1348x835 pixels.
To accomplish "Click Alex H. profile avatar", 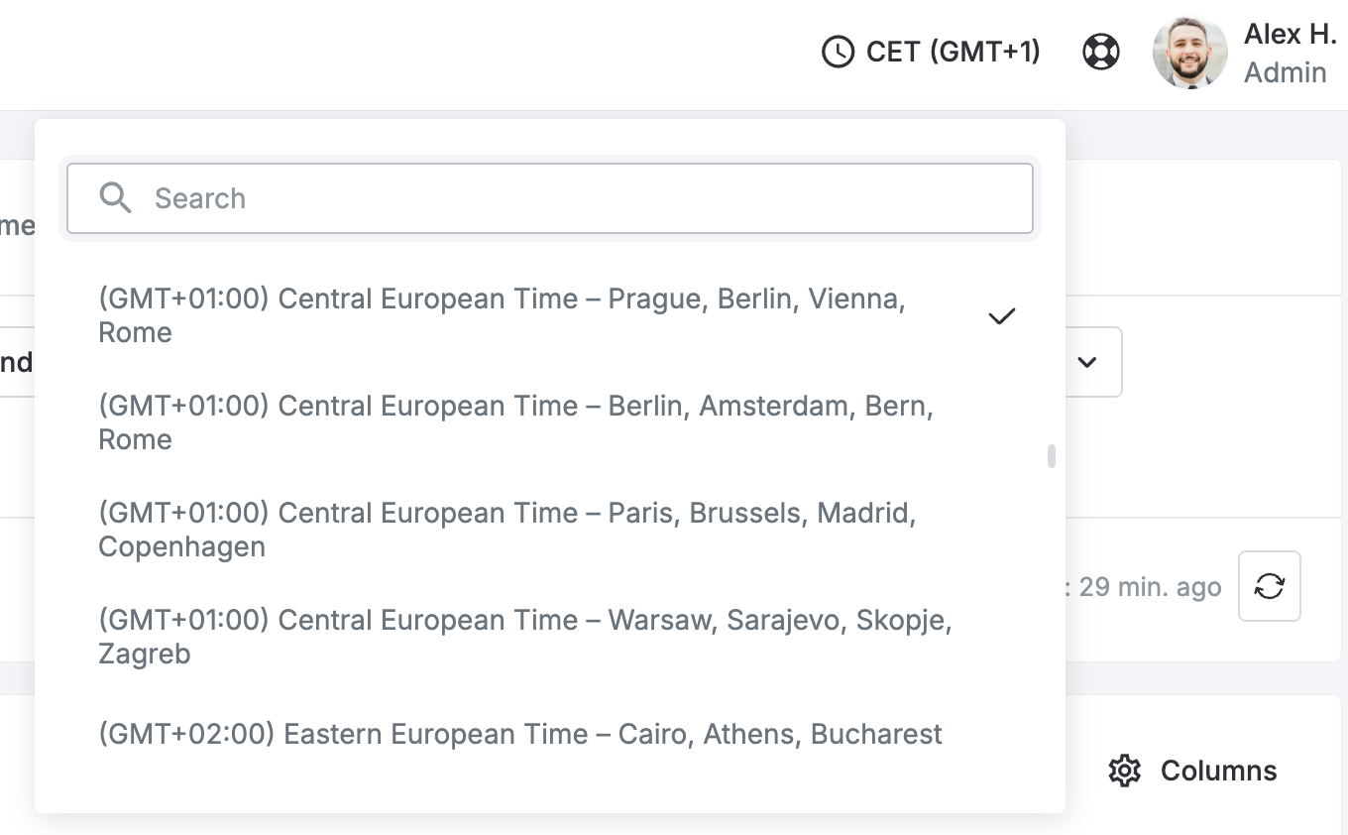I will [x=1190, y=53].
